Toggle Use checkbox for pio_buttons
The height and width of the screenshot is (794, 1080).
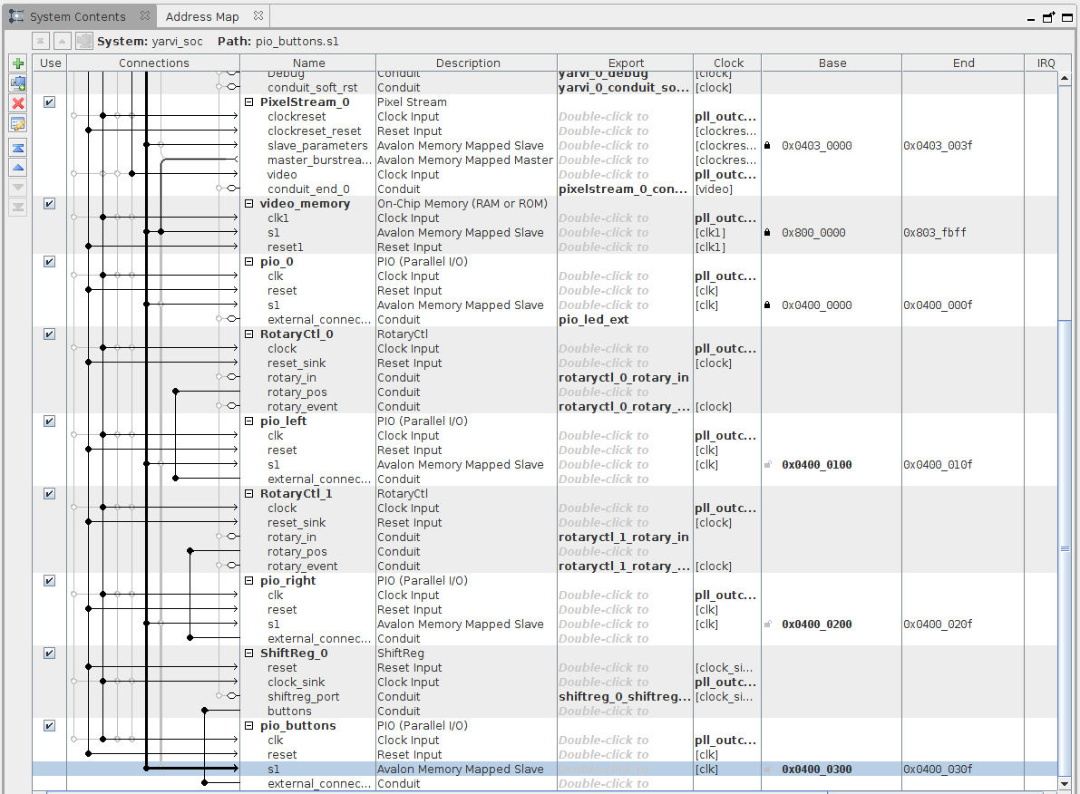[50, 725]
